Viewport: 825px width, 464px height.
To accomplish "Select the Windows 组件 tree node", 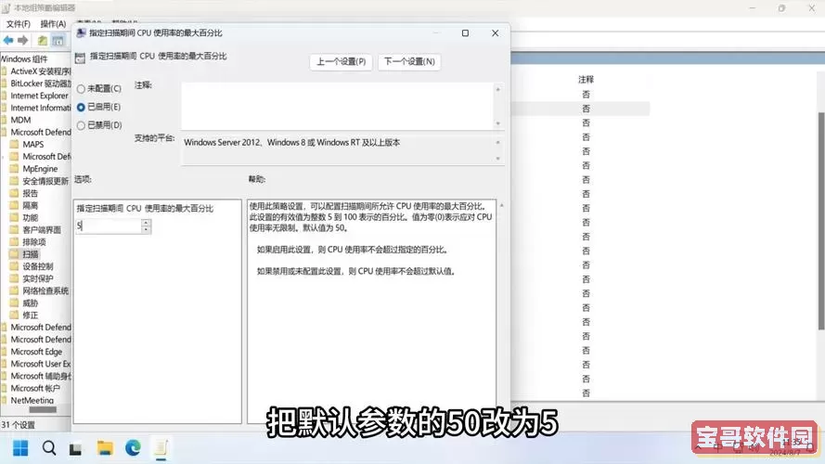I will pos(24,58).
